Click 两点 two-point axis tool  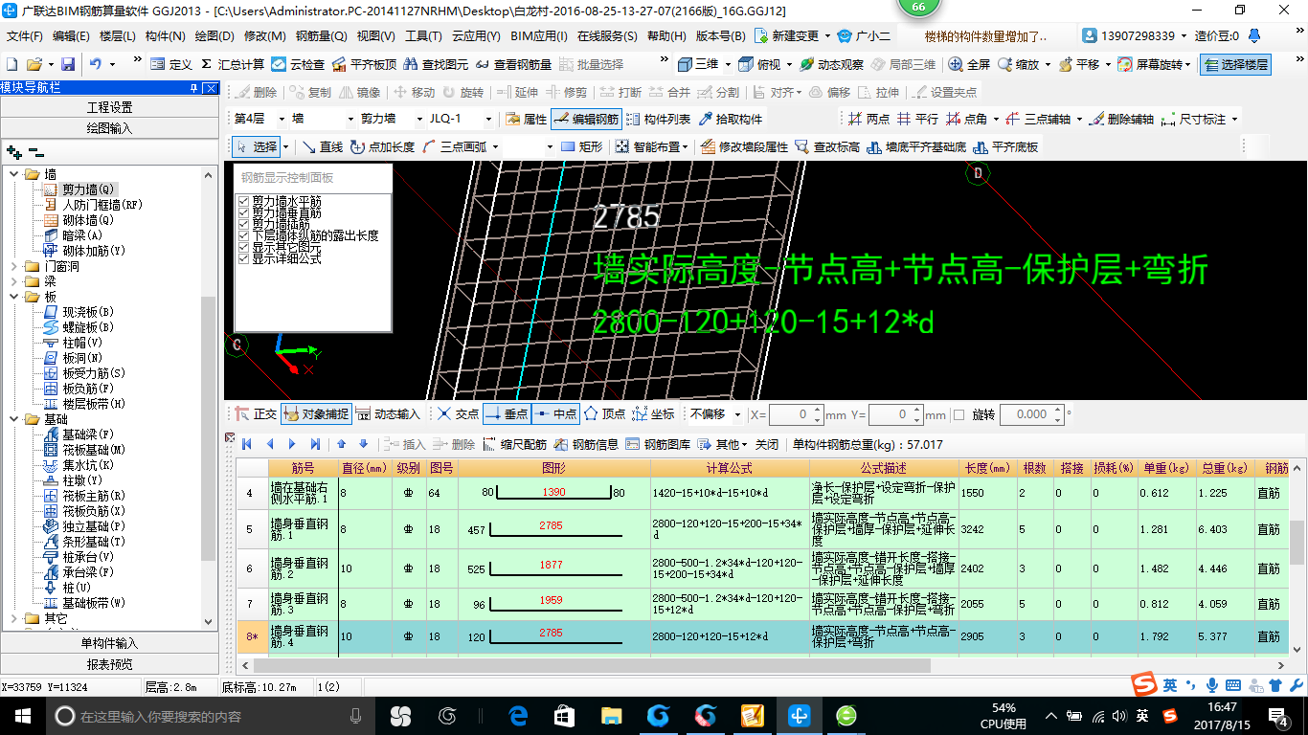coord(869,120)
